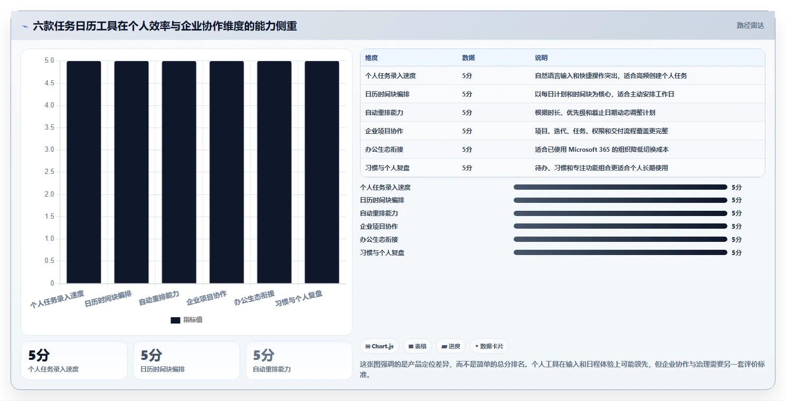Select 办公生态衔接 cell in table
This screenshot has width=786, height=401.
(384, 150)
